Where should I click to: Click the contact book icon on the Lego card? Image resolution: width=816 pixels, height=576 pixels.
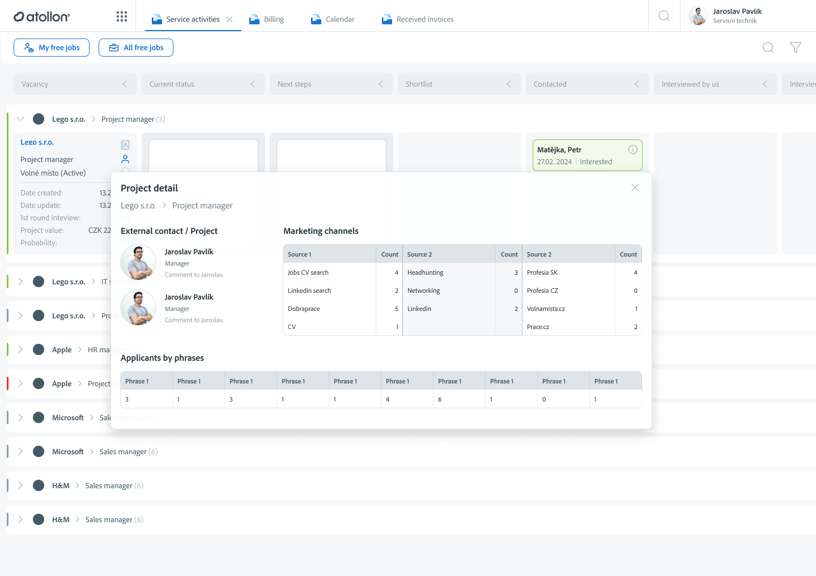coord(125,145)
